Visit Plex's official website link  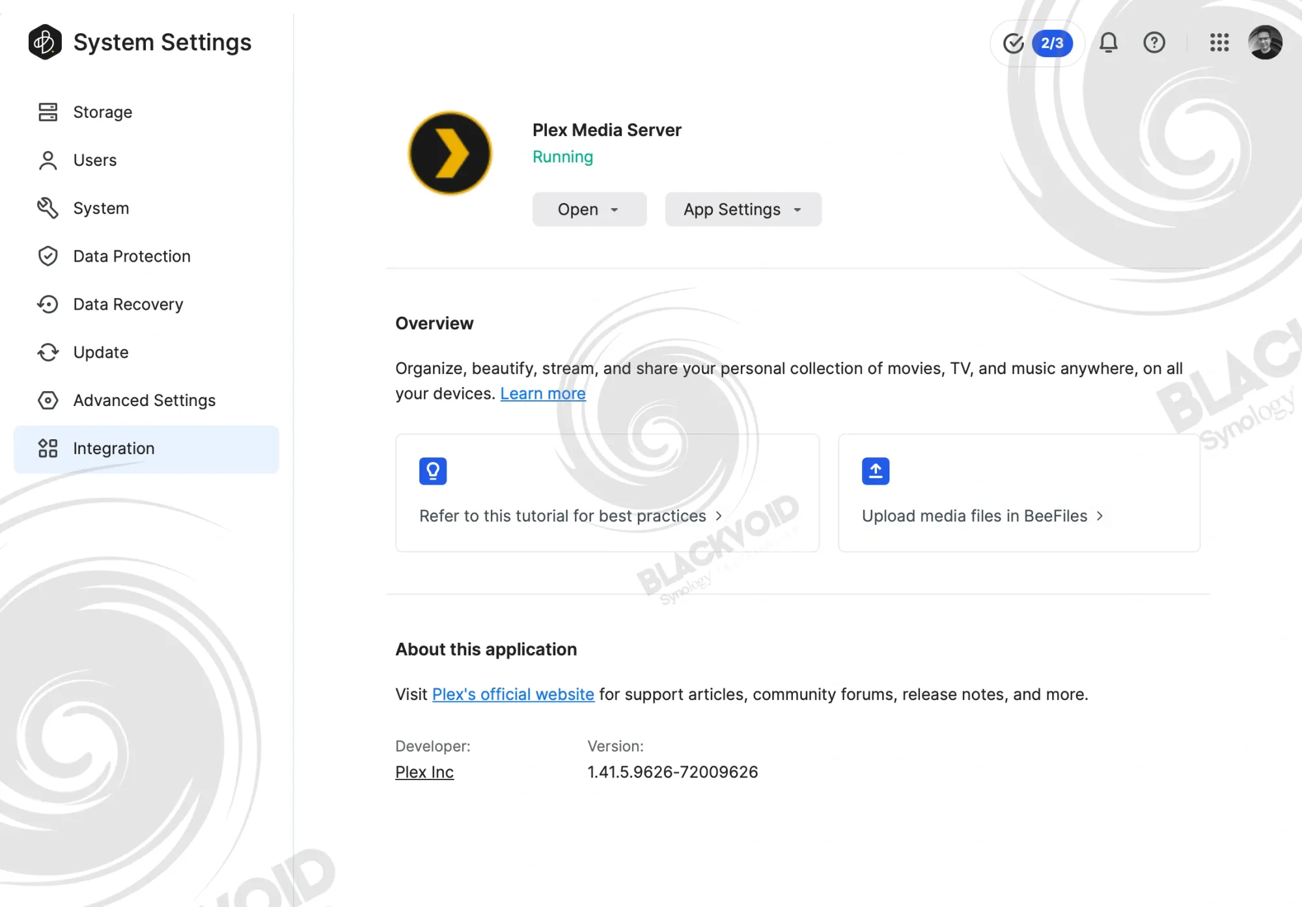pos(513,694)
